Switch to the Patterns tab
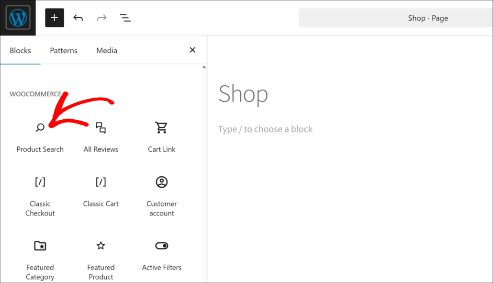 click(63, 50)
